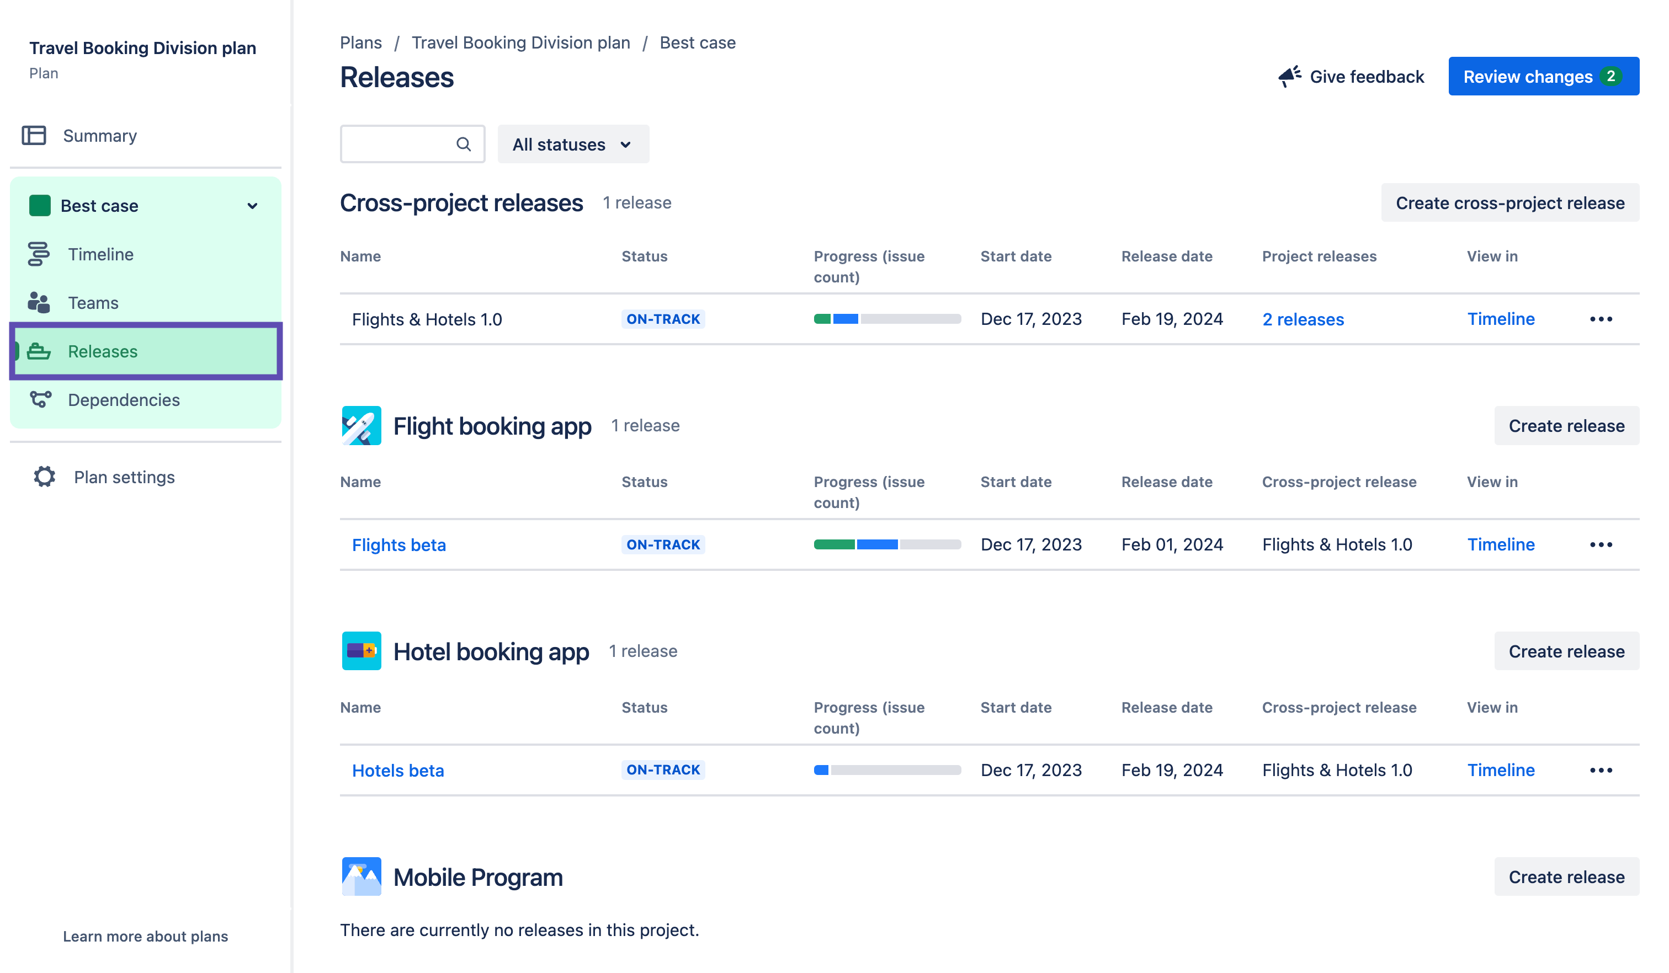Click the Summary sidebar icon

click(35, 135)
